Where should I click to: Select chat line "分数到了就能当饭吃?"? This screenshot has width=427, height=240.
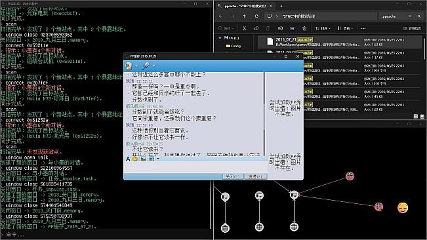coord(158,112)
